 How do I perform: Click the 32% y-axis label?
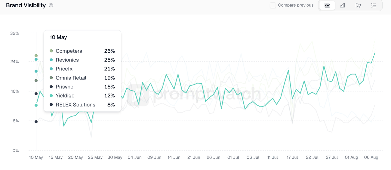(x=14, y=33)
